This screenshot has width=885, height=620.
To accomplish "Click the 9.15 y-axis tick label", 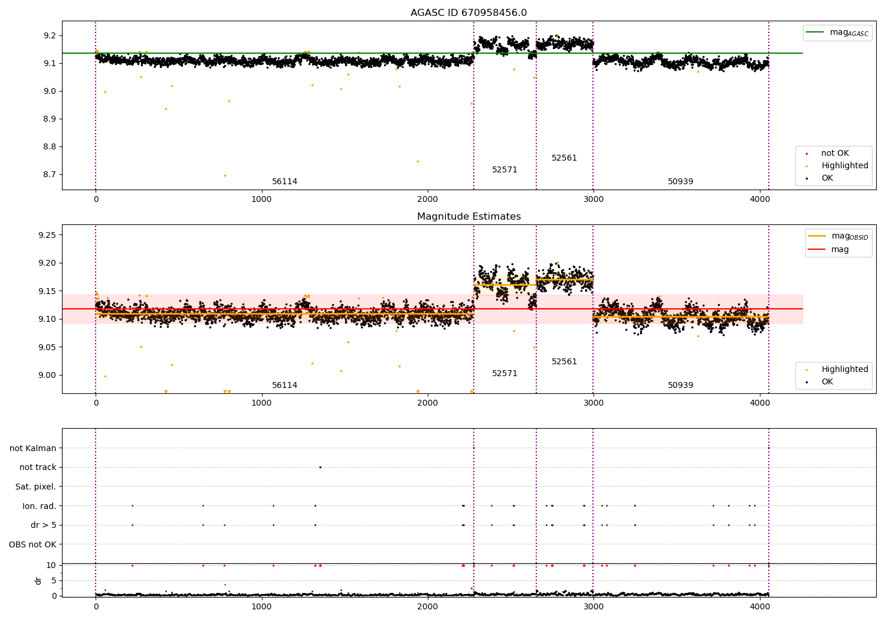I will click(47, 291).
